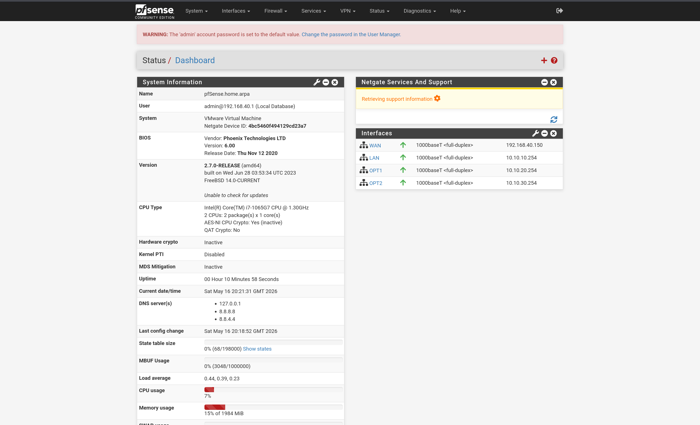The width and height of the screenshot is (700, 425).
Task: Open the OPT2 interface link
Action: (x=376, y=183)
